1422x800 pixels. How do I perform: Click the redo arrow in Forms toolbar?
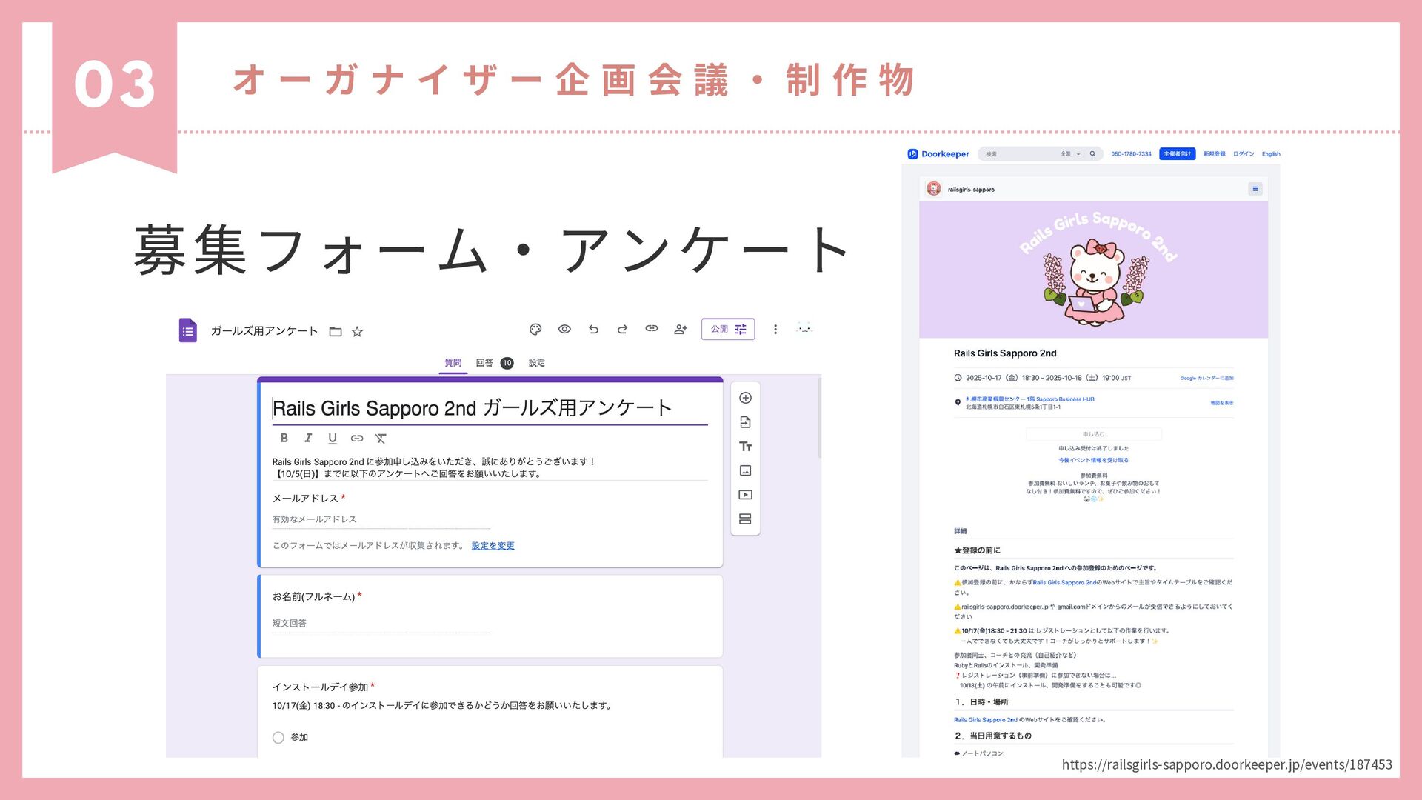tap(622, 330)
